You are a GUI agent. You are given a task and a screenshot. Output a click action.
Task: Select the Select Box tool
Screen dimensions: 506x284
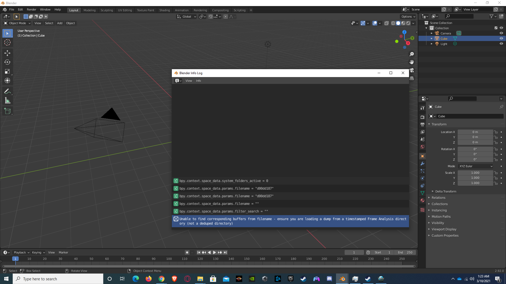click(7, 33)
